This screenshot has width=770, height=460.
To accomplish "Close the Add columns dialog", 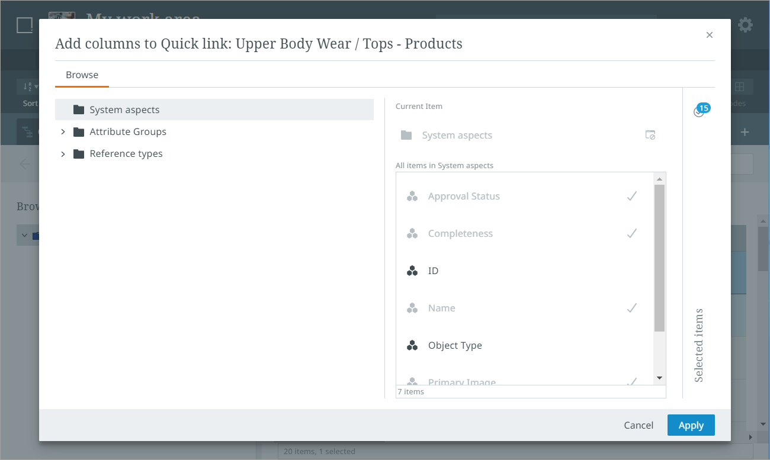I will coord(709,35).
